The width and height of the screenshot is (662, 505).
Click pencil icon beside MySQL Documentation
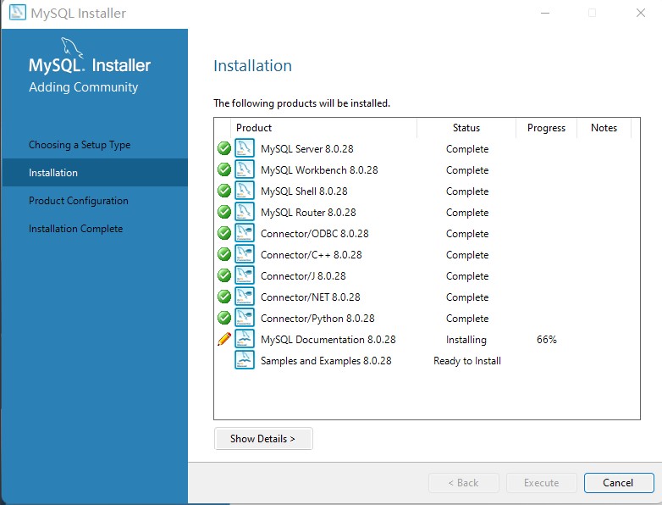point(224,339)
